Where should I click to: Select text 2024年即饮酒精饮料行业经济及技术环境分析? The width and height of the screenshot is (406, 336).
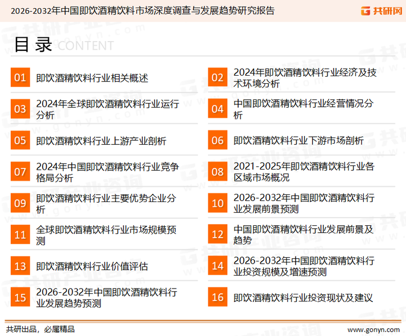coord(305,78)
